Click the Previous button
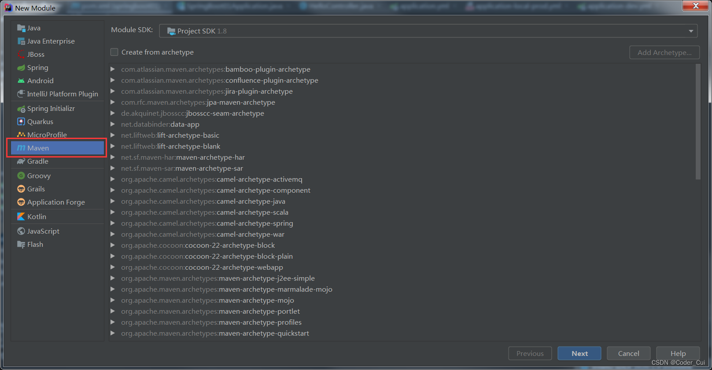 click(530, 353)
